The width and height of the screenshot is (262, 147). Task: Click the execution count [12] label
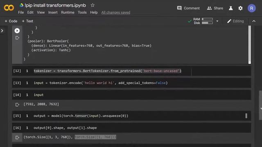click(x=17, y=71)
